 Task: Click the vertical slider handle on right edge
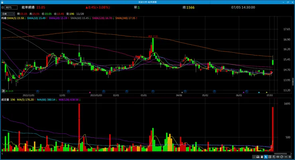[x=293, y=82]
